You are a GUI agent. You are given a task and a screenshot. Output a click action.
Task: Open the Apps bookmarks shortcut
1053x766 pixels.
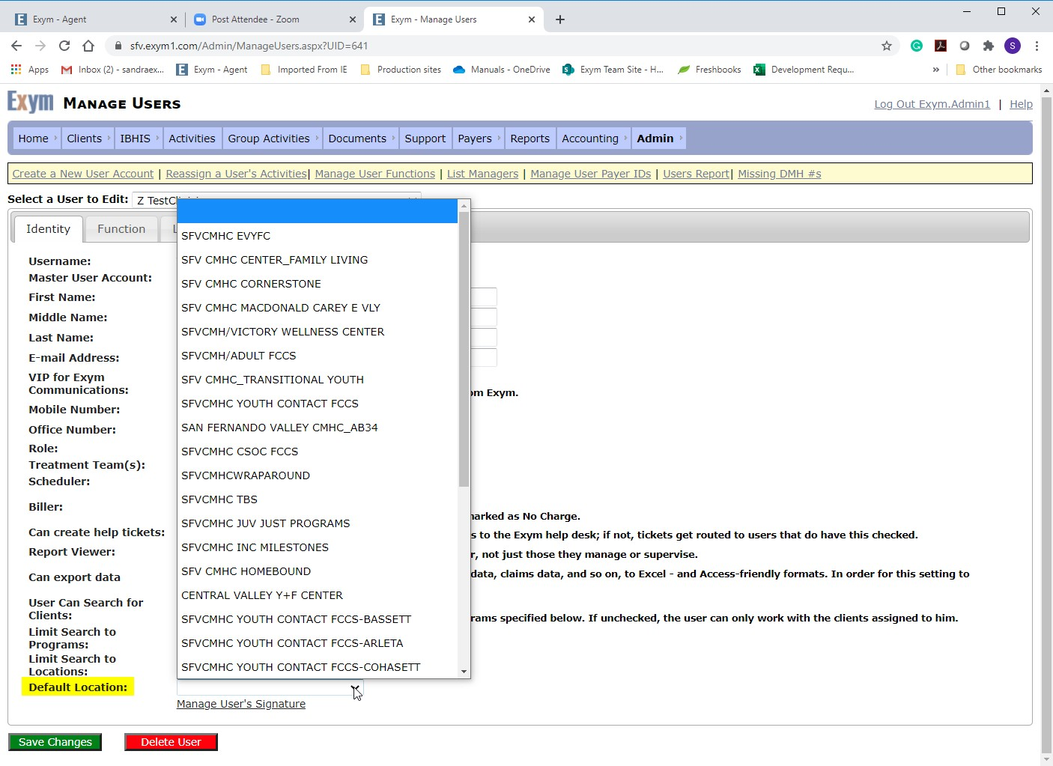pyautogui.click(x=30, y=70)
